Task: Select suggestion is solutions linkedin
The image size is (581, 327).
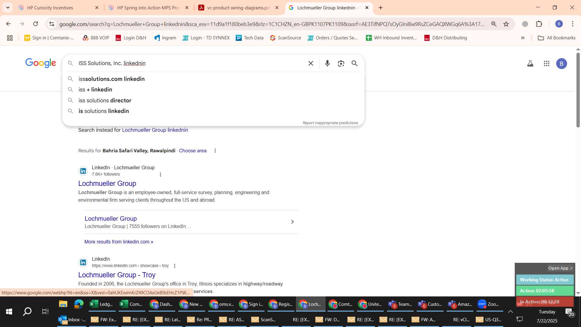Action: [x=213, y=111]
